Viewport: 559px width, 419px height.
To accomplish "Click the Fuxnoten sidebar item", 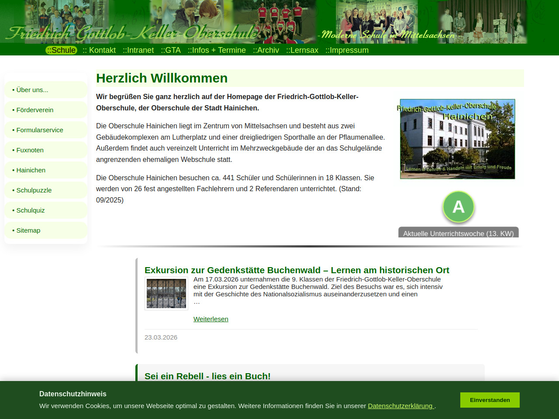I will pos(28,150).
